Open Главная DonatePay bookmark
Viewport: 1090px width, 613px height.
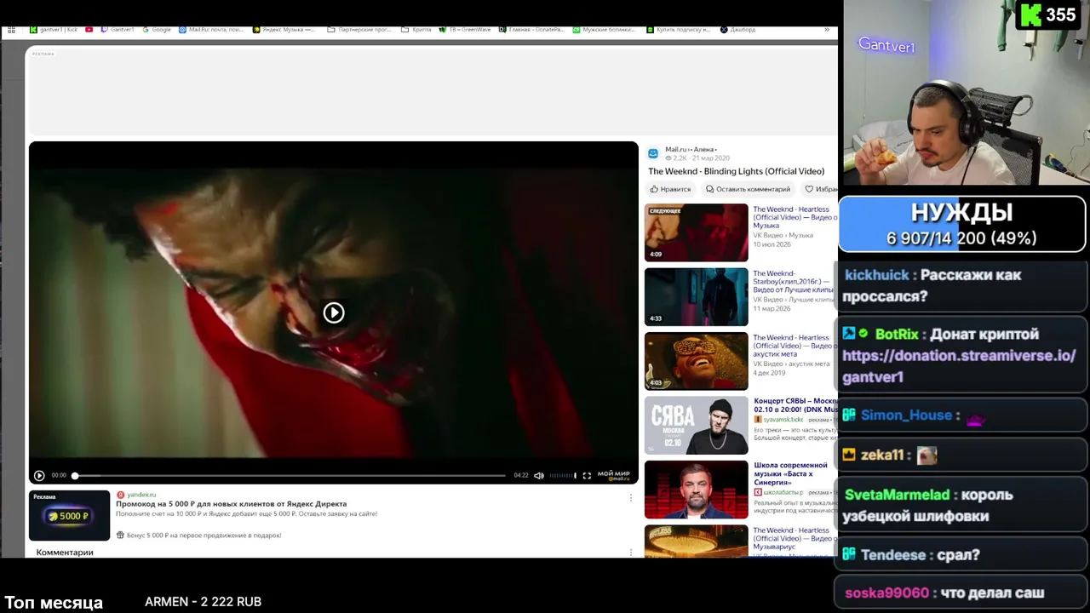531,30
